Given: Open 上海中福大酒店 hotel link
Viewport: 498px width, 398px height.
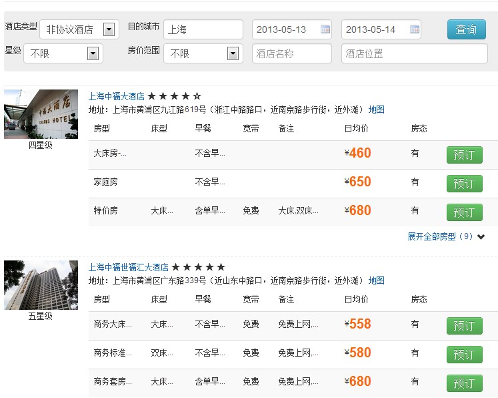Looking at the screenshot, I should [x=117, y=96].
